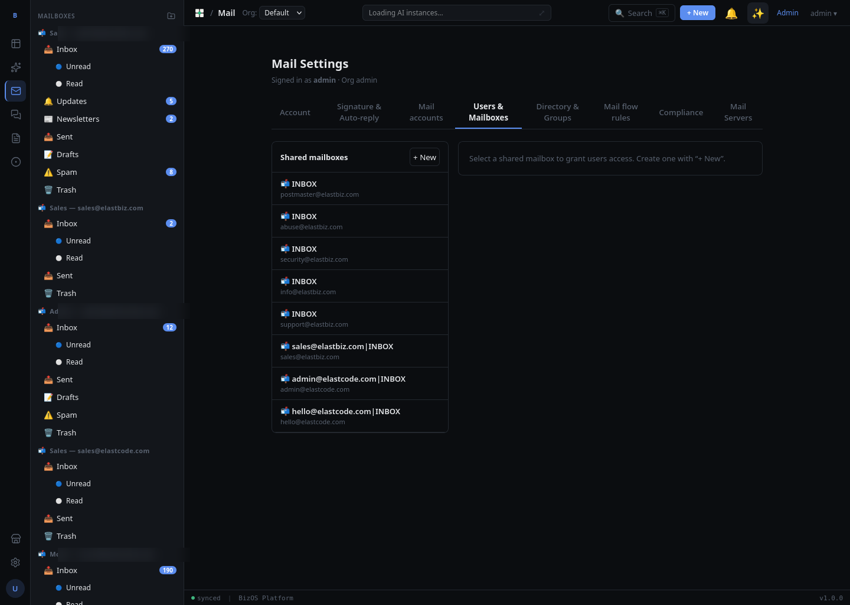850x605 pixels.
Task: Select abuse@elastbiz.com shared mailbox
Action: coord(360,221)
